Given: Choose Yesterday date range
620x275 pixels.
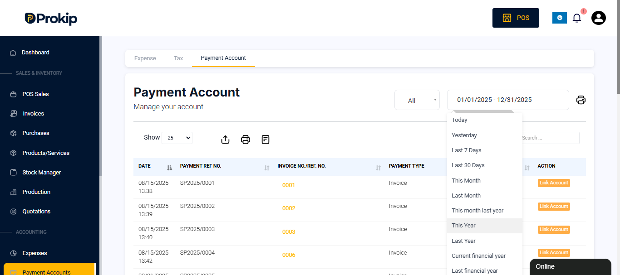Looking at the screenshot, I should pos(485,135).
